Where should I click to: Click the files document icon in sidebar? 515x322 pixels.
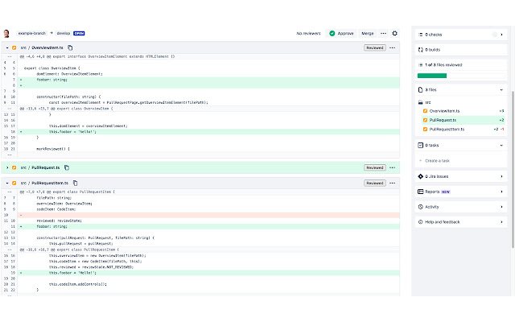420,89
